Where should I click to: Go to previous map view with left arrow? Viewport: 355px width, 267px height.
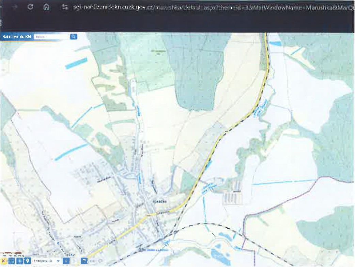(x=66, y=261)
